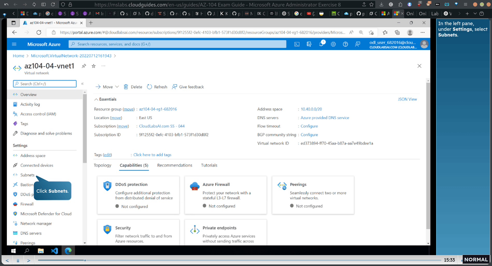Open account profile avatar in Azure header
This screenshot has width=492, height=266.
click(x=424, y=44)
